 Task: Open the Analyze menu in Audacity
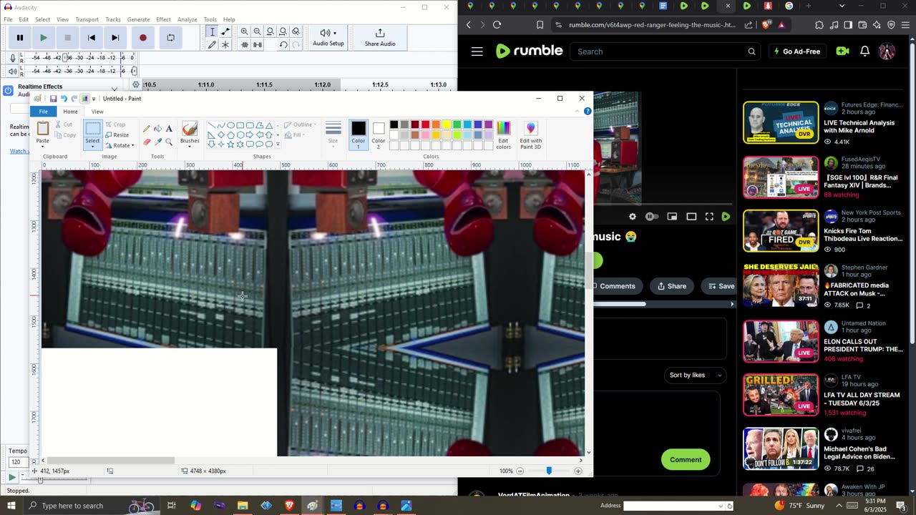187,19
